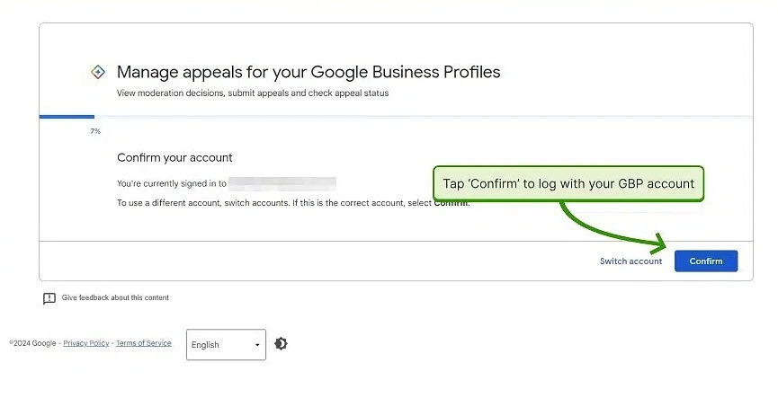Screen dimensions: 778x407
Task: Select the Confirm your account heading
Action: click(174, 157)
